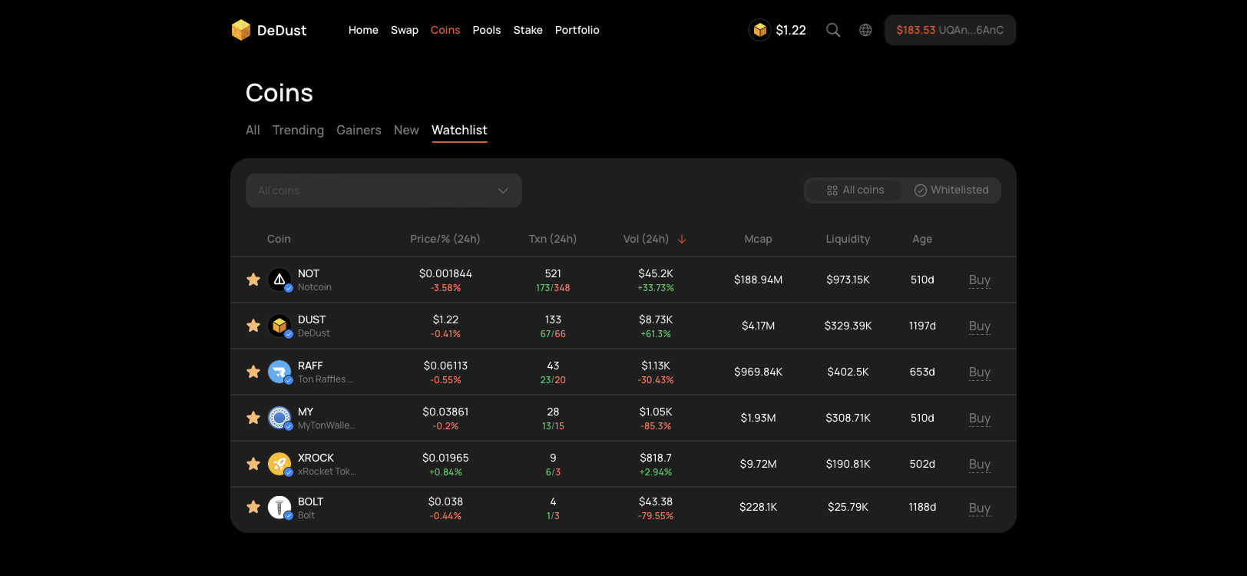
Task: Click the Coins page heading
Action: tap(279, 93)
